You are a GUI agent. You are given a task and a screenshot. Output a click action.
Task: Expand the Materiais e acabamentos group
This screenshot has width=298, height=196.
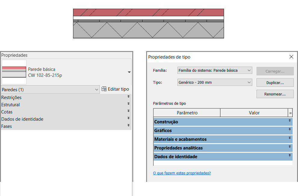[x=289, y=139]
